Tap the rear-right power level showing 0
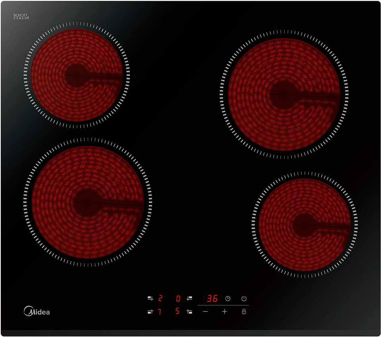The image size is (381, 337). 178,298
